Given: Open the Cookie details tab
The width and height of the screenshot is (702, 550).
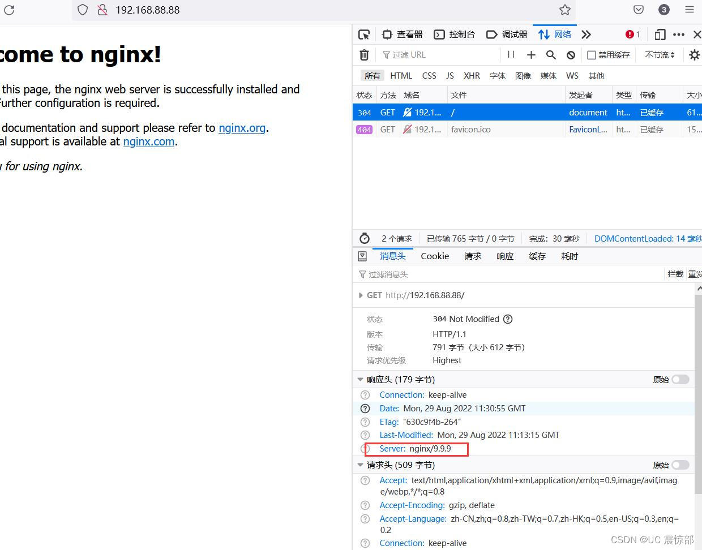Looking at the screenshot, I should click(x=435, y=256).
